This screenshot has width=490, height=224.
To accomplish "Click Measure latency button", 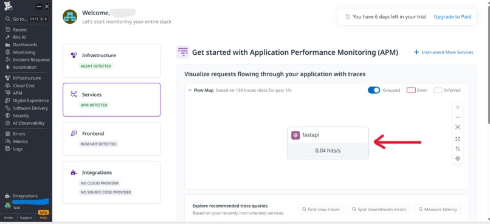I will click(438, 209).
